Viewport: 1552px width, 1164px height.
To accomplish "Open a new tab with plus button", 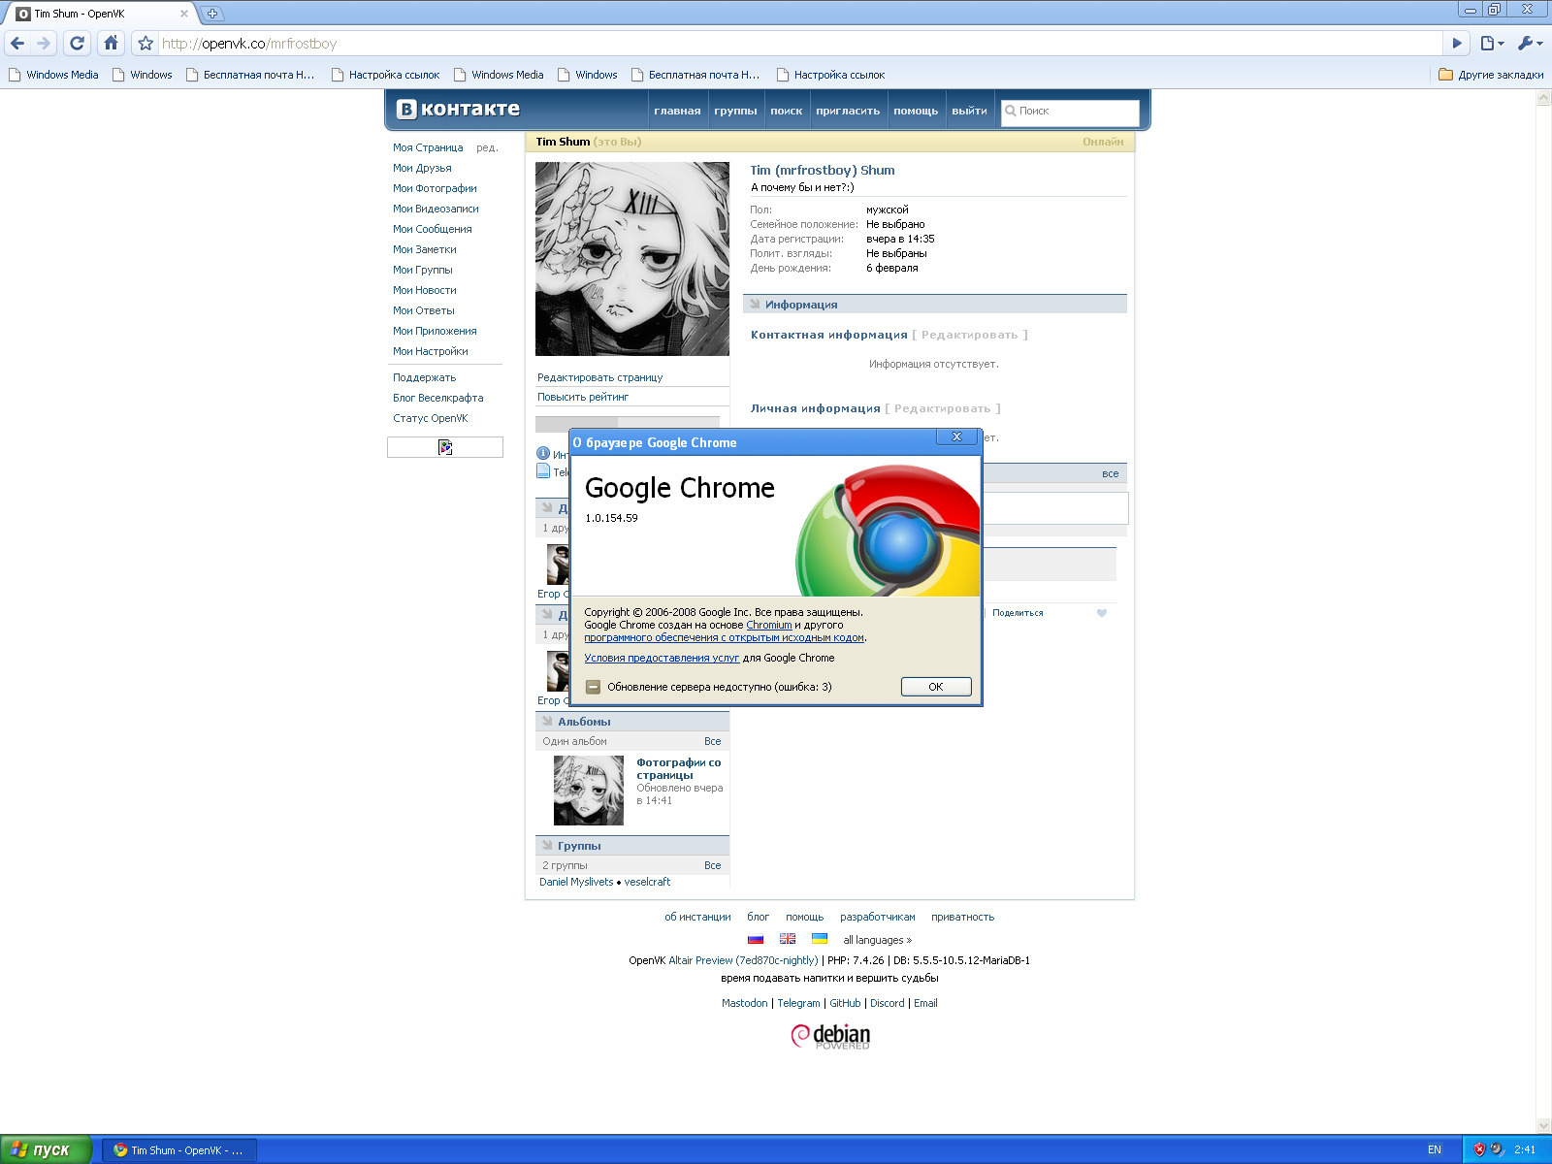I will tap(211, 14).
